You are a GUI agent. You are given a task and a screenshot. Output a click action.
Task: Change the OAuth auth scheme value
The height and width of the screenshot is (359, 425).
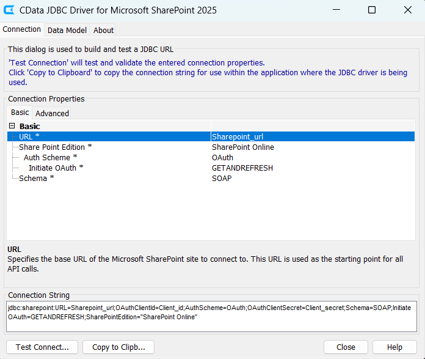pos(311,158)
